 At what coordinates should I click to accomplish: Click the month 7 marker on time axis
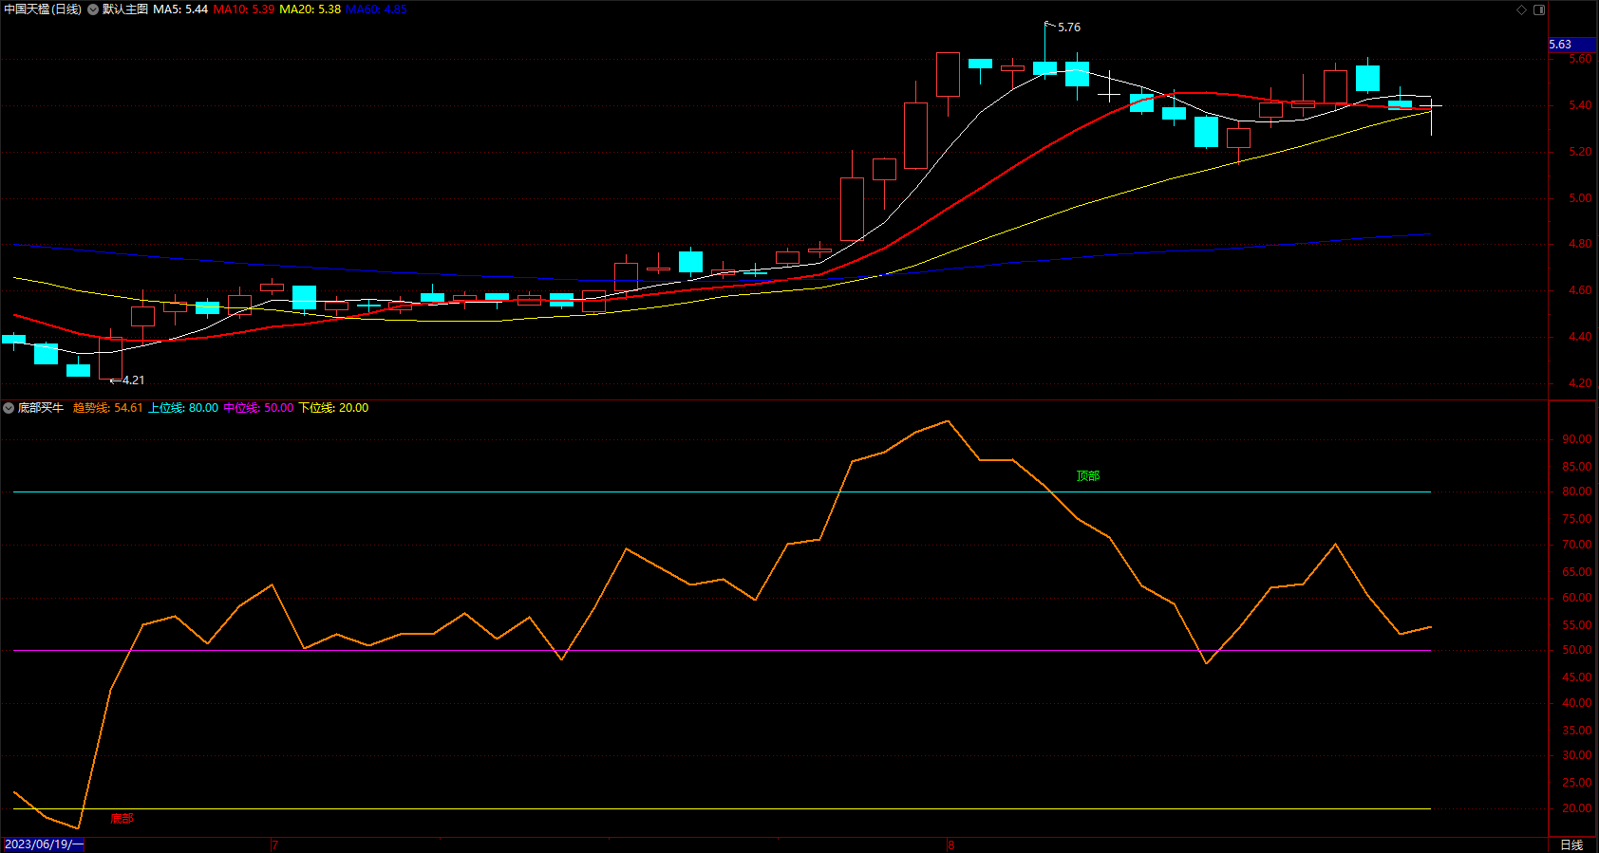click(x=274, y=844)
